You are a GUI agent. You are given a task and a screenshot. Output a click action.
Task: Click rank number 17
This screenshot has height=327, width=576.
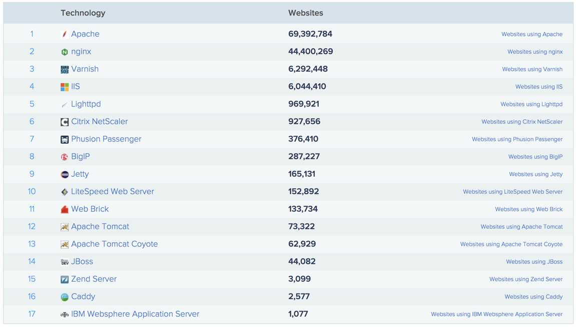(32, 314)
